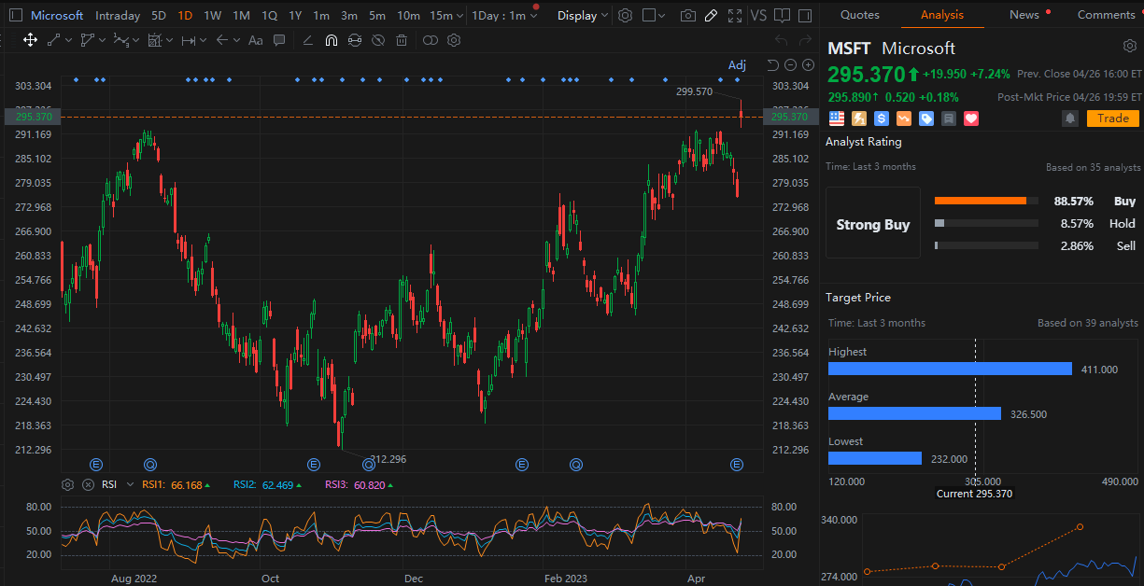
Task: Open the 15m interval dropdown arrow
Action: (459, 16)
